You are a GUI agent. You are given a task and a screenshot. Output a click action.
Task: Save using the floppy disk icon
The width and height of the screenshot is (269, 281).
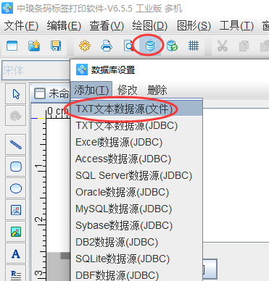56,46
